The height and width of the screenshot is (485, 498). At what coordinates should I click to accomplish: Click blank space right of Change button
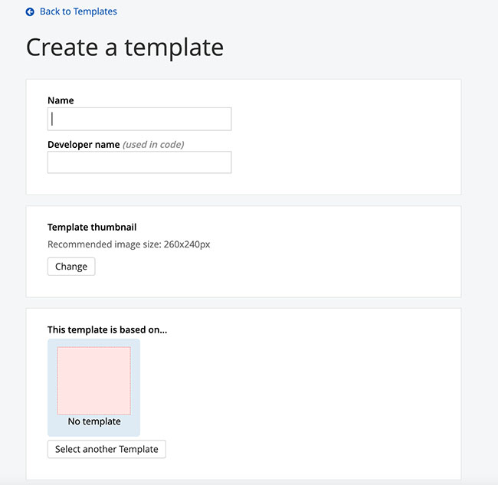click(268, 267)
